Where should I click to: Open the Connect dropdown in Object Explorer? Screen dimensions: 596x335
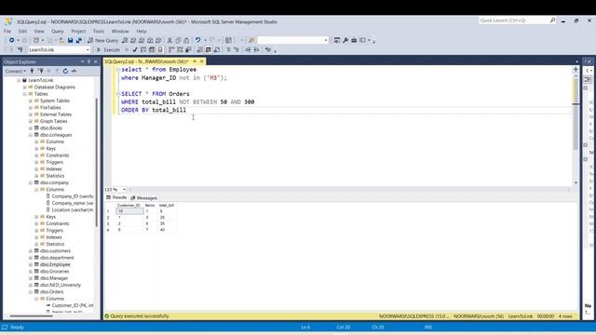[x=16, y=71]
